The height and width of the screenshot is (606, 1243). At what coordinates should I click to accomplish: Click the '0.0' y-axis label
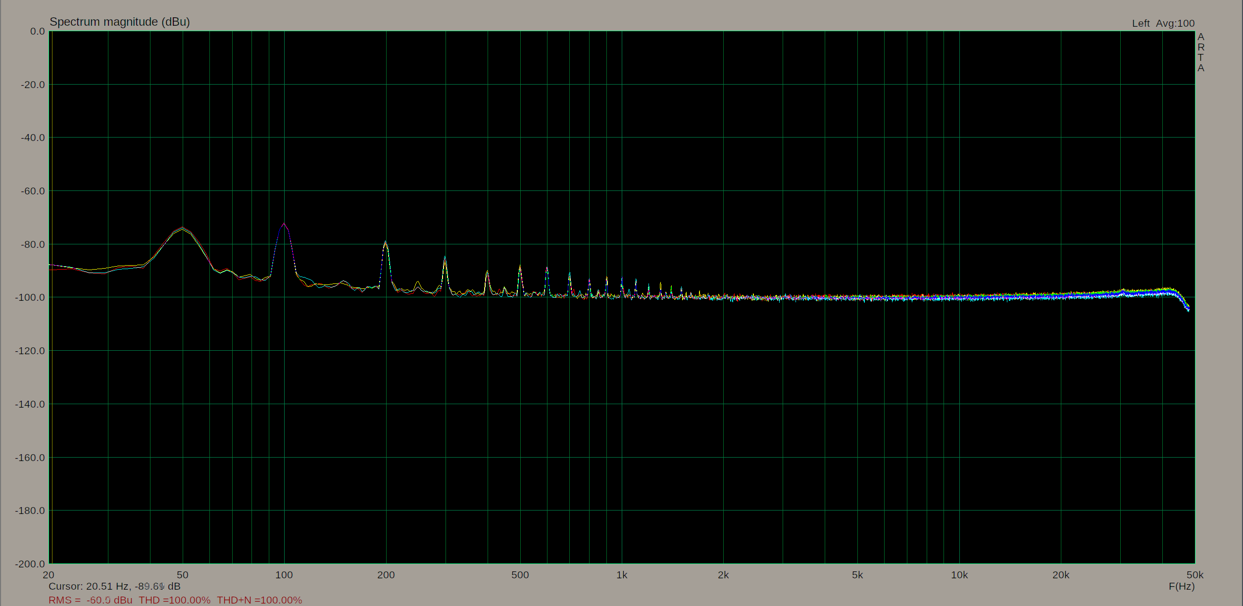37,31
